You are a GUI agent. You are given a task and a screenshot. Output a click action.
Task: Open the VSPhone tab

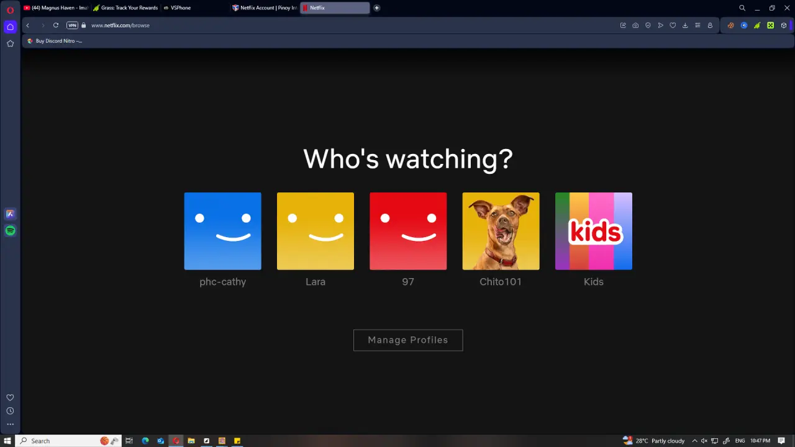[x=194, y=8]
